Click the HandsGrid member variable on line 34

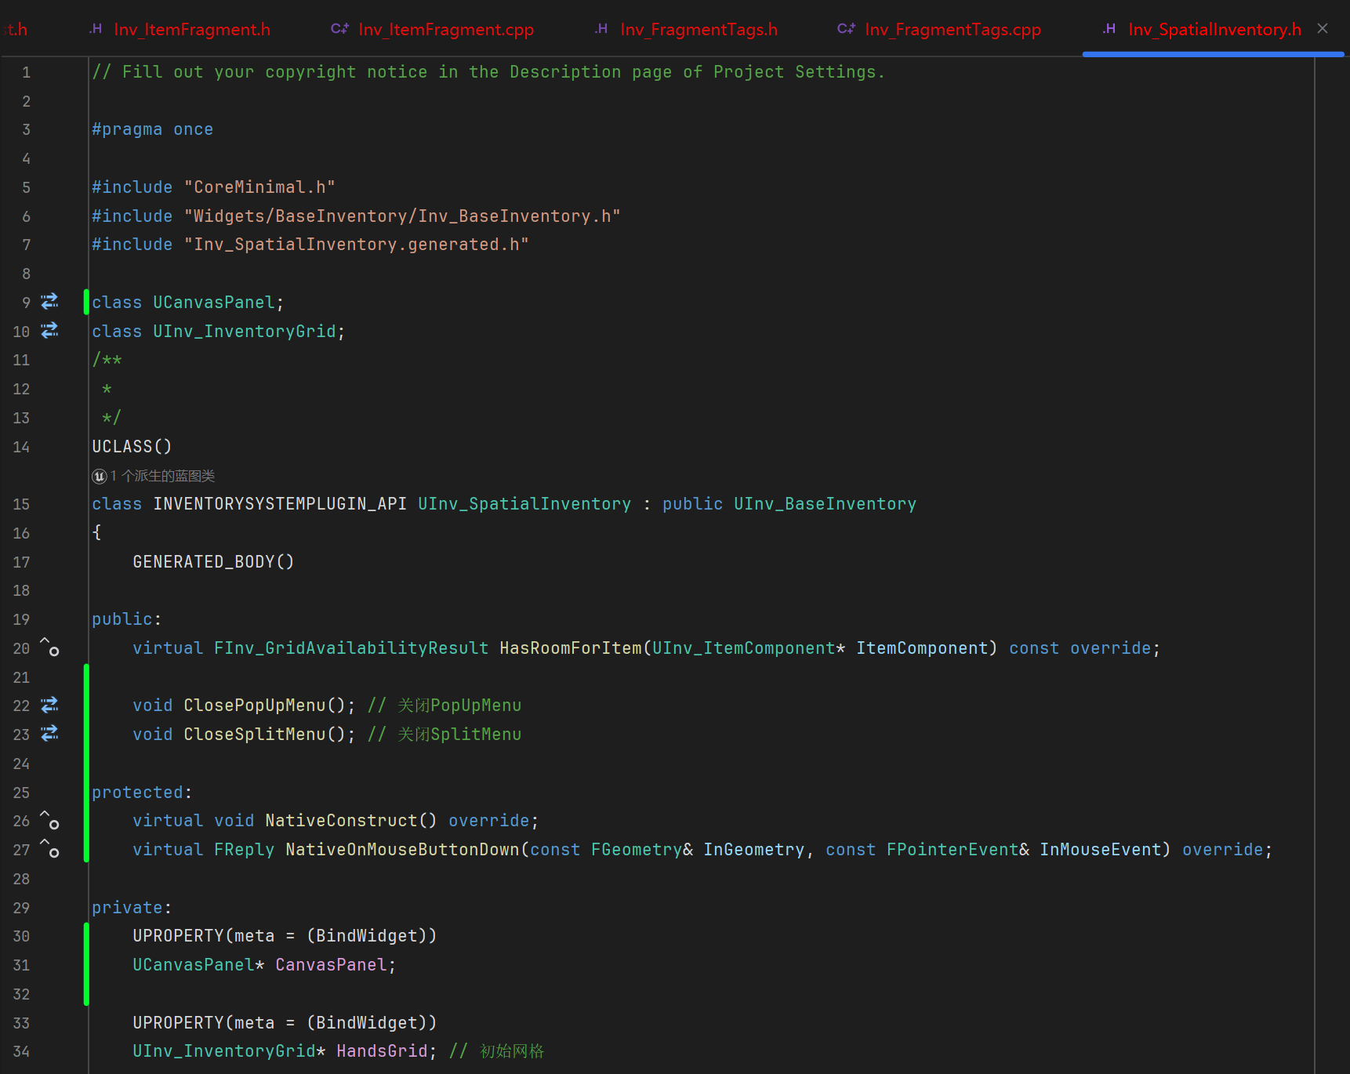tap(382, 1051)
